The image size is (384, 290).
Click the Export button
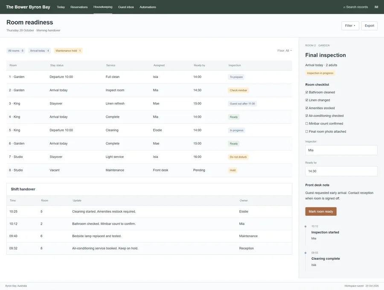click(x=369, y=26)
